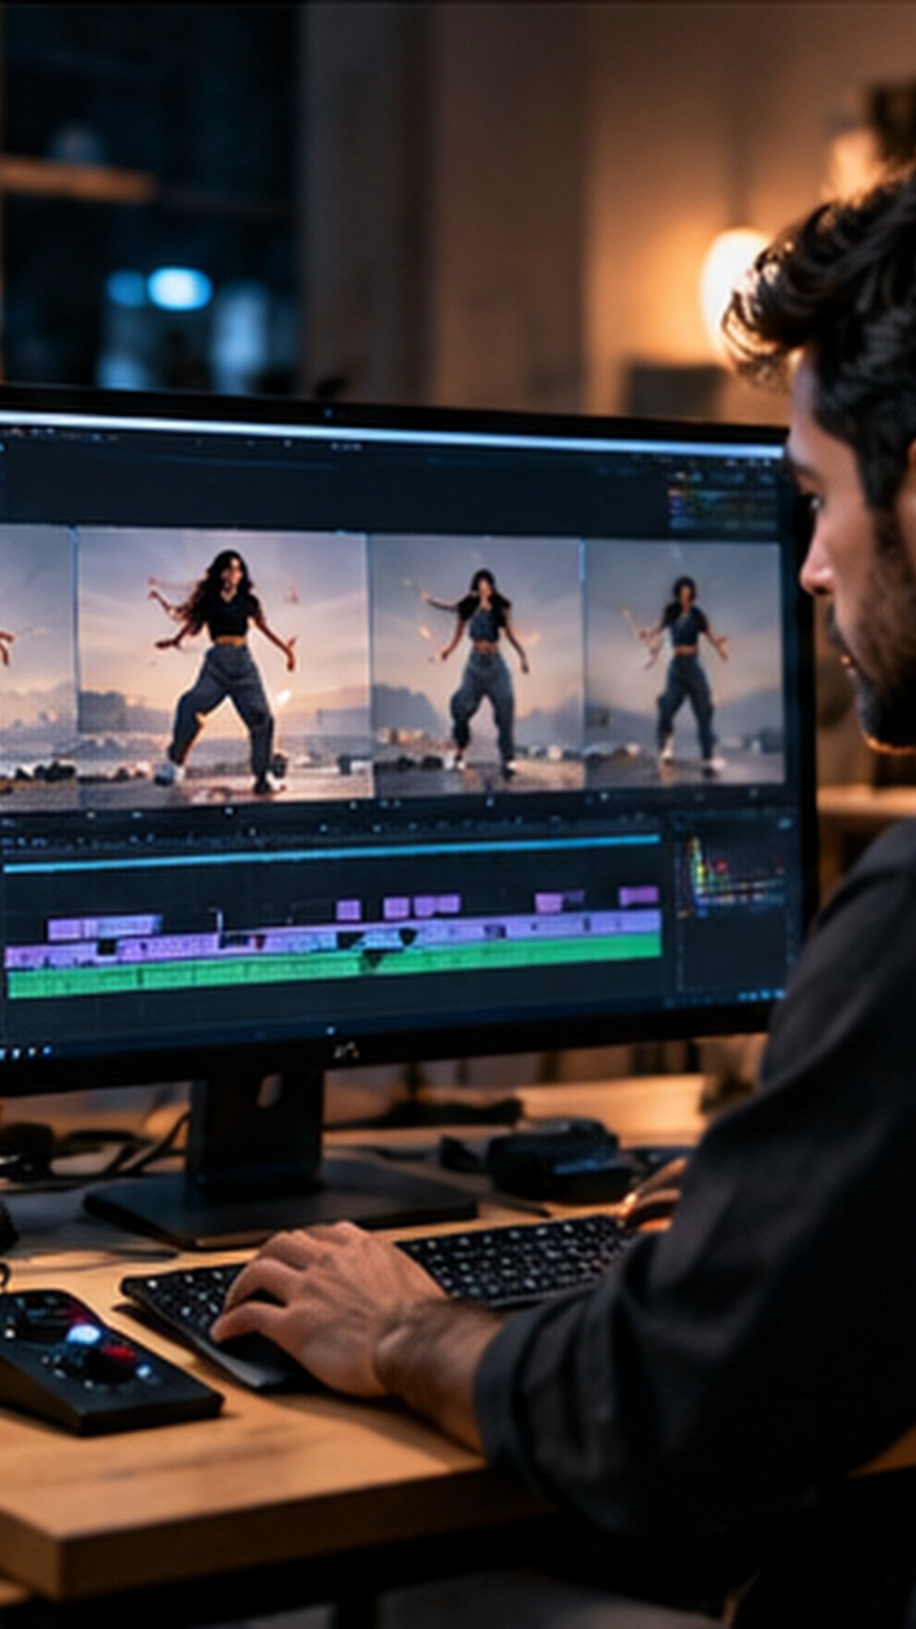Image resolution: width=916 pixels, height=1629 pixels.
Task: Select the rightmost dancer preview frame
Action: [683, 663]
